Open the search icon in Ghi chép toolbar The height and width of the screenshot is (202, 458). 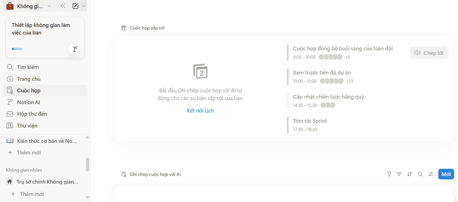click(x=420, y=174)
